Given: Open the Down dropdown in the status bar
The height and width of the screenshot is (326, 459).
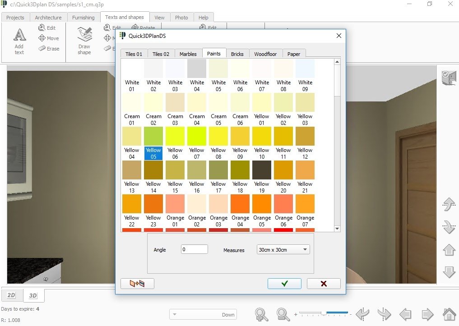Looking at the screenshot, I should (203, 315).
